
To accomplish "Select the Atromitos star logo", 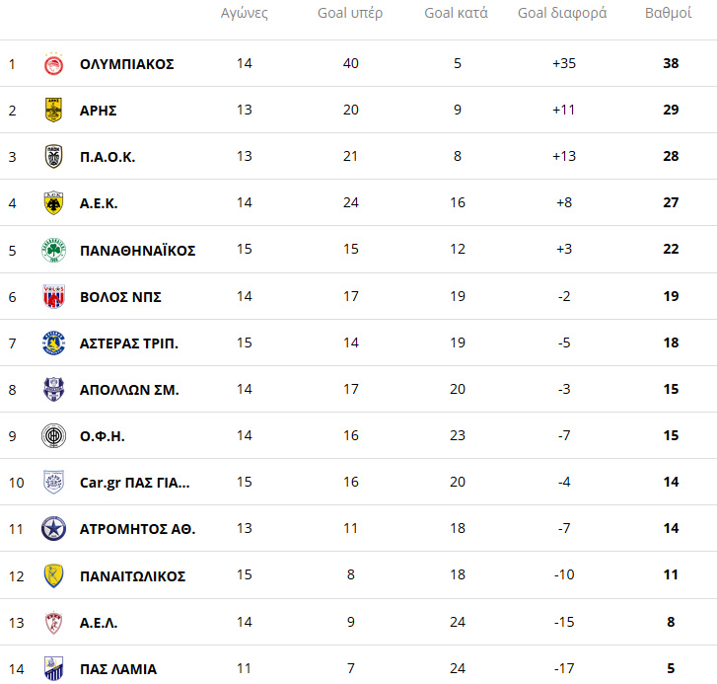I will 53,529.
